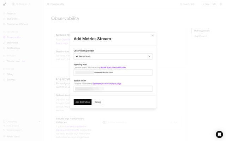Jump to Log Streams section
Image resolution: width=226 pixels, height=141 pixels.
[x=200, y=36]
